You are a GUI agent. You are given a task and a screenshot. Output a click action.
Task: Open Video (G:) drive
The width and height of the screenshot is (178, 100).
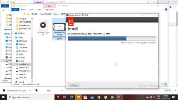[22, 74]
